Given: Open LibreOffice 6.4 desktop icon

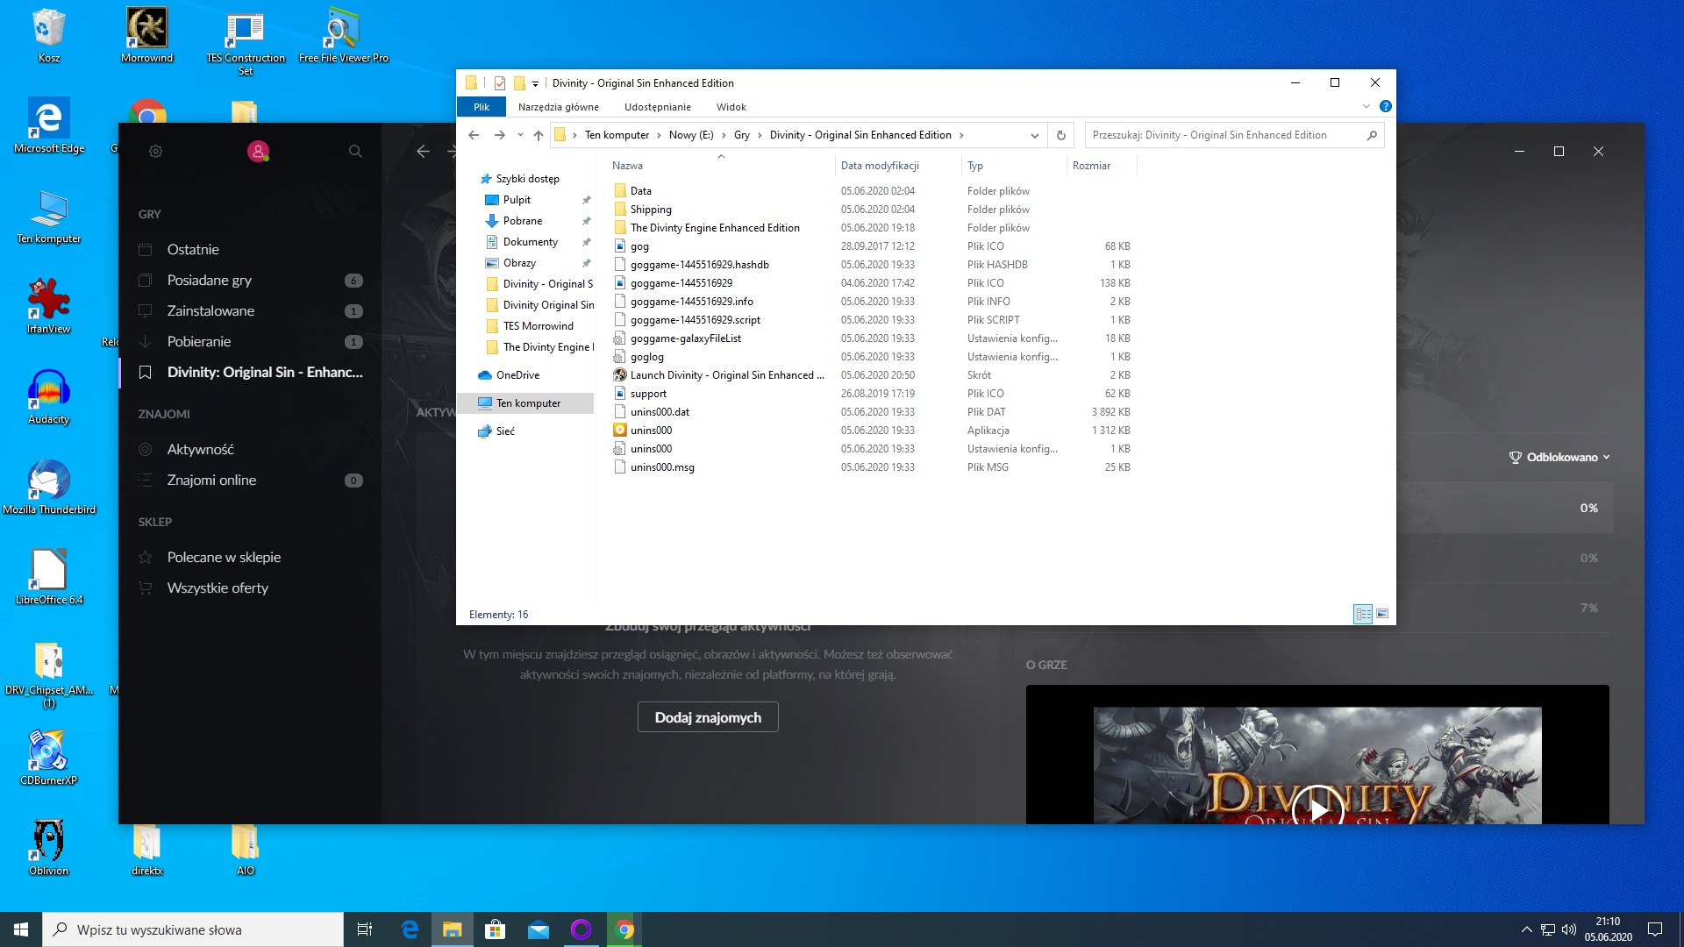Looking at the screenshot, I should click(x=49, y=576).
